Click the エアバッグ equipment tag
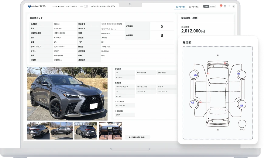This screenshot has height=158, width=268. (125, 77)
